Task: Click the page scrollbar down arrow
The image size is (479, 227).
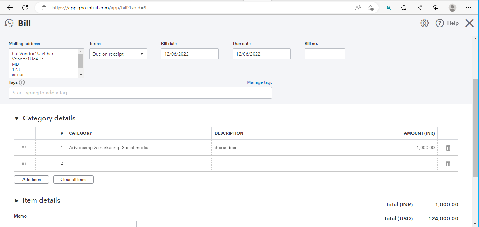Action: coord(475,224)
